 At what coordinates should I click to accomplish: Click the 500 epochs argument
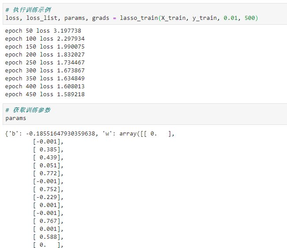coord(250,18)
